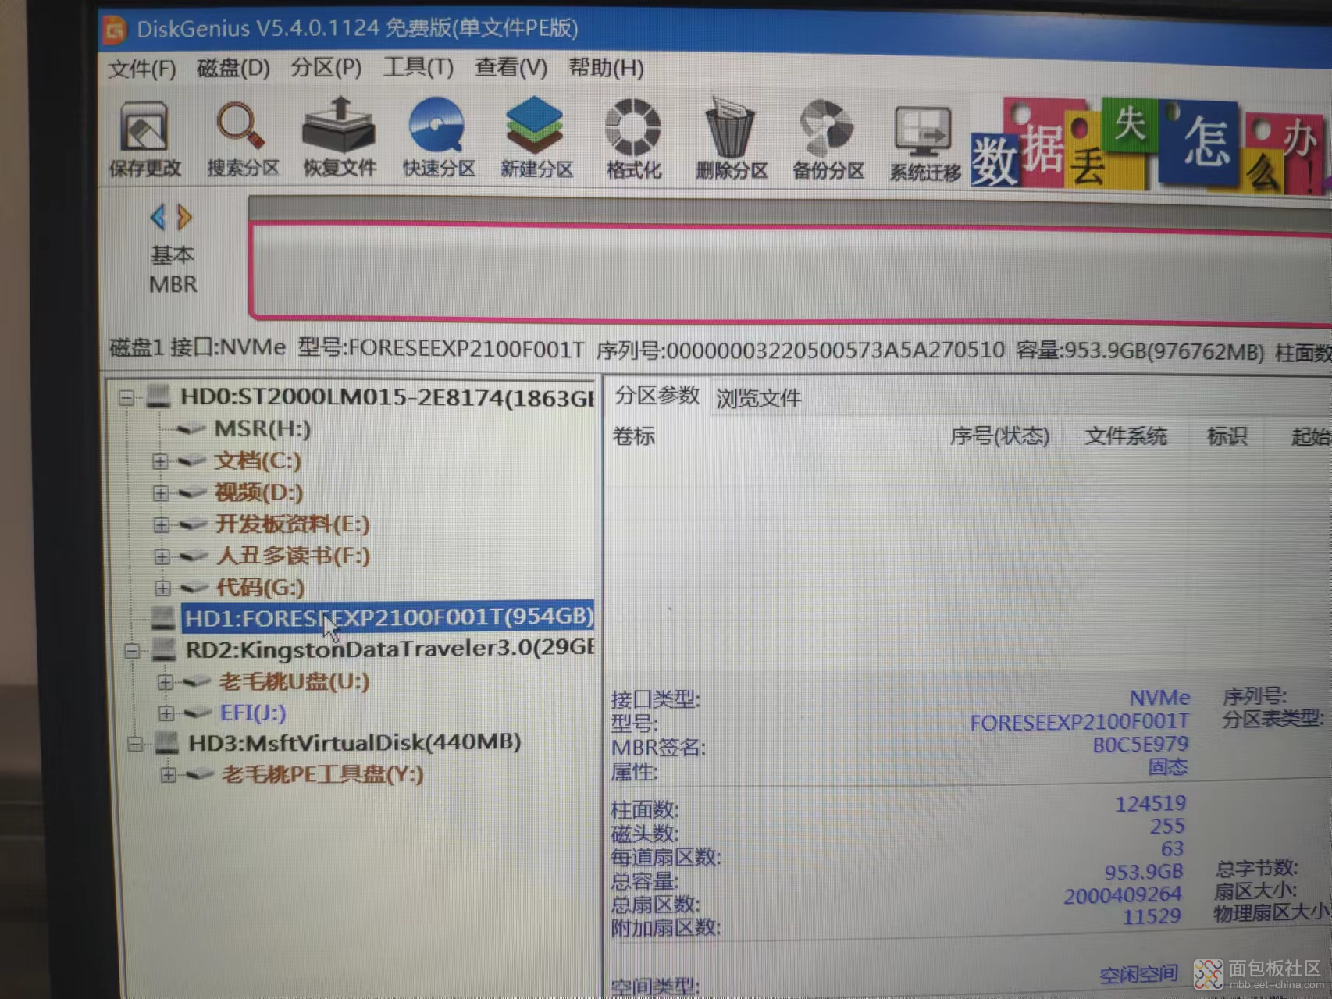Start Quick Partition (快速分区) tool

point(438,137)
